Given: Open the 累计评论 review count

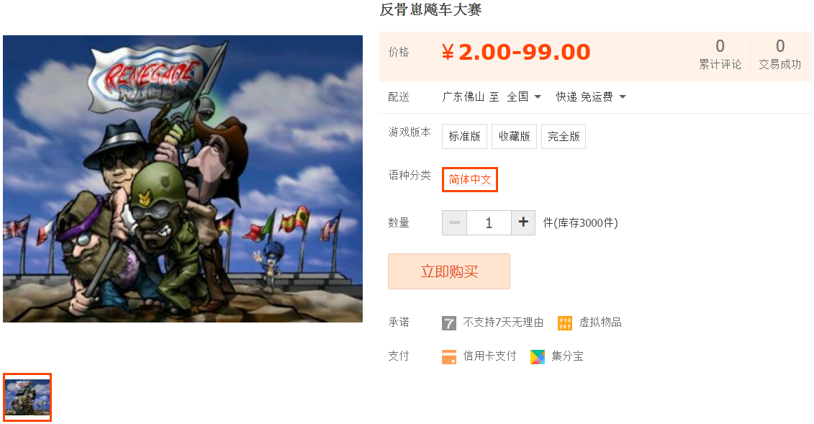Looking at the screenshot, I should pyautogui.click(x=720, y=55).
